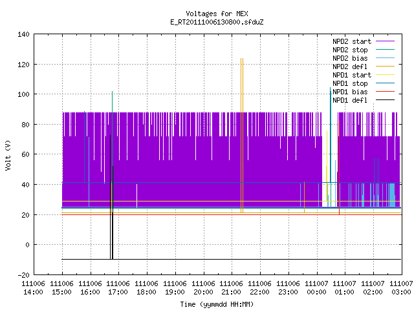Click the 'NPD2 start' legend label
The image size is (414, 310).
coord(352,41)
